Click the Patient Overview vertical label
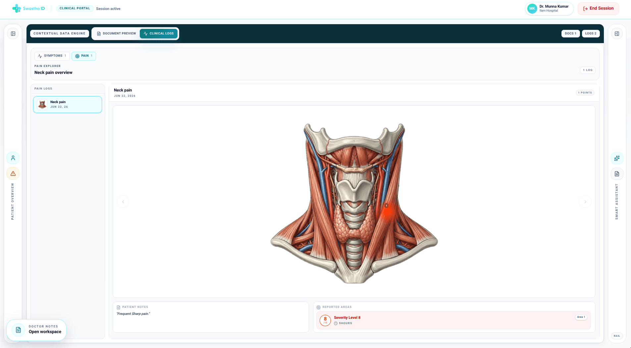The image size is (631, 348). point(13,202)
